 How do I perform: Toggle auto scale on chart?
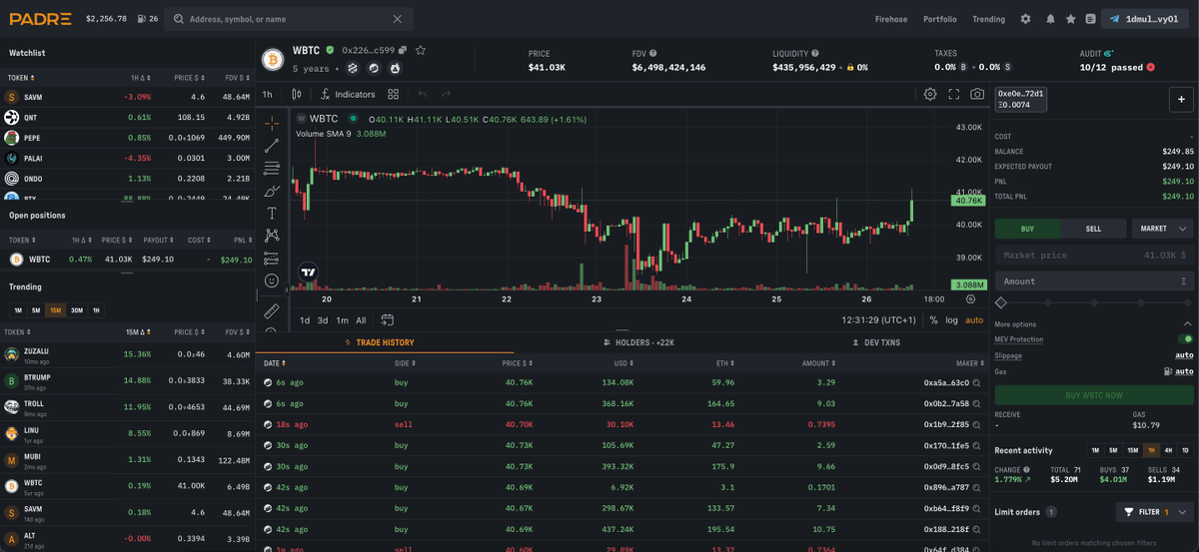pyautogui.click(x=974, y=320)
